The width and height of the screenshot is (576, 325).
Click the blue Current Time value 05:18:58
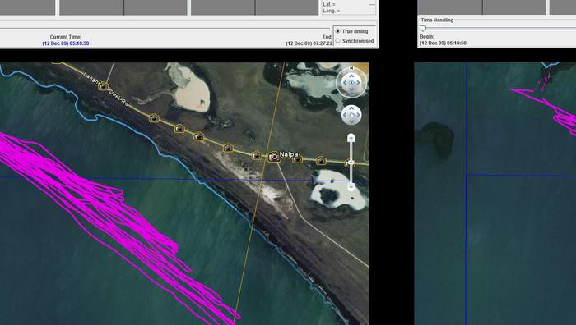tap(65, 43)
